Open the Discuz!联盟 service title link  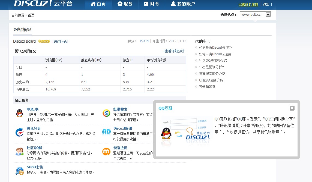[123, 128]
